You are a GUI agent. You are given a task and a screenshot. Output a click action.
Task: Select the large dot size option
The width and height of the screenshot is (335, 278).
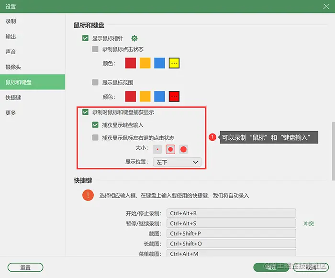point(183,149)
